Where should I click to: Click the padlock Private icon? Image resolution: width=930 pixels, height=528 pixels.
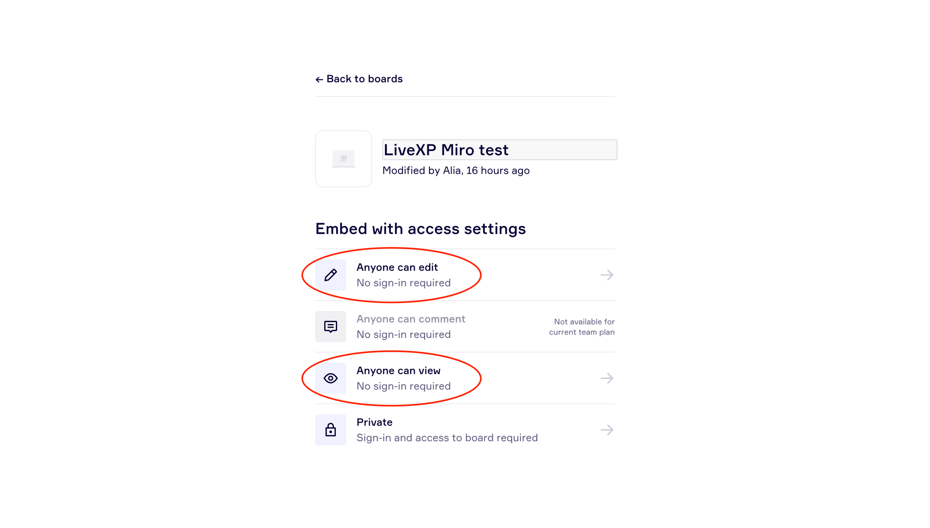[x=331, y=430]
